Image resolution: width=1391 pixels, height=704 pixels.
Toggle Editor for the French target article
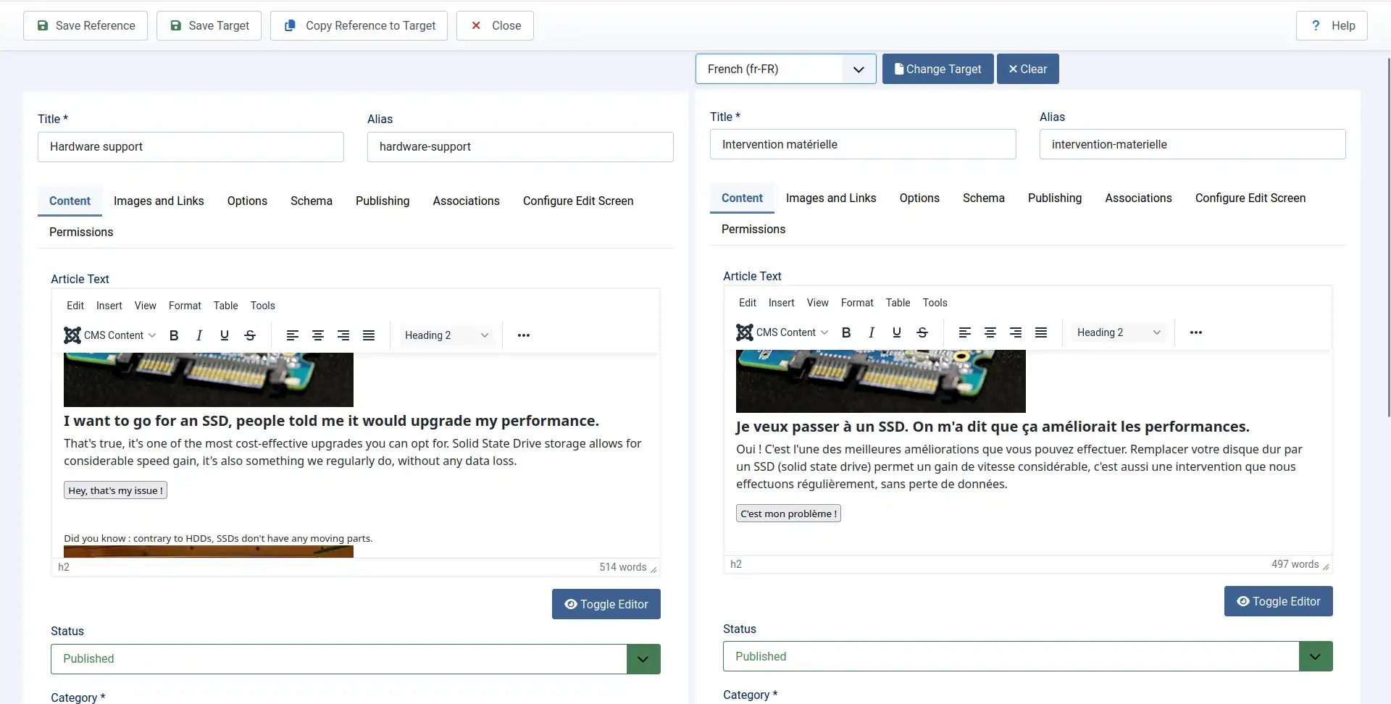click(x=1278, y=601)
